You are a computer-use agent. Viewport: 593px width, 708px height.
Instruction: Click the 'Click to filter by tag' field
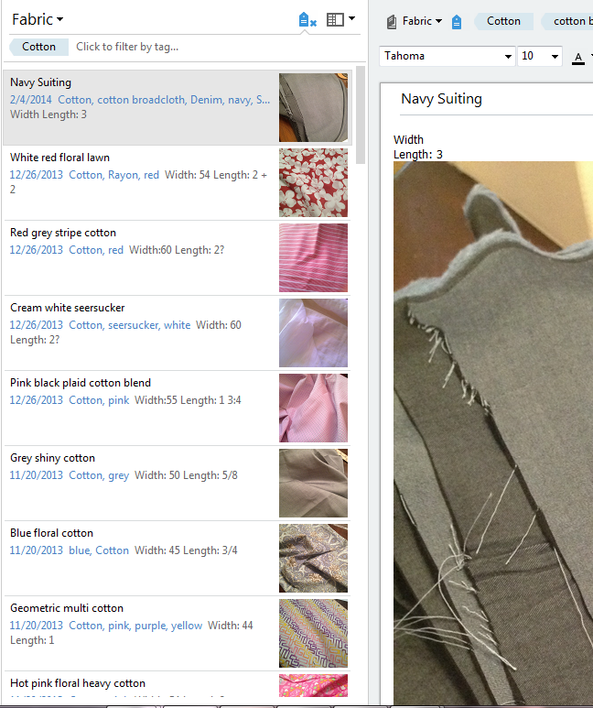coord(127,47)
